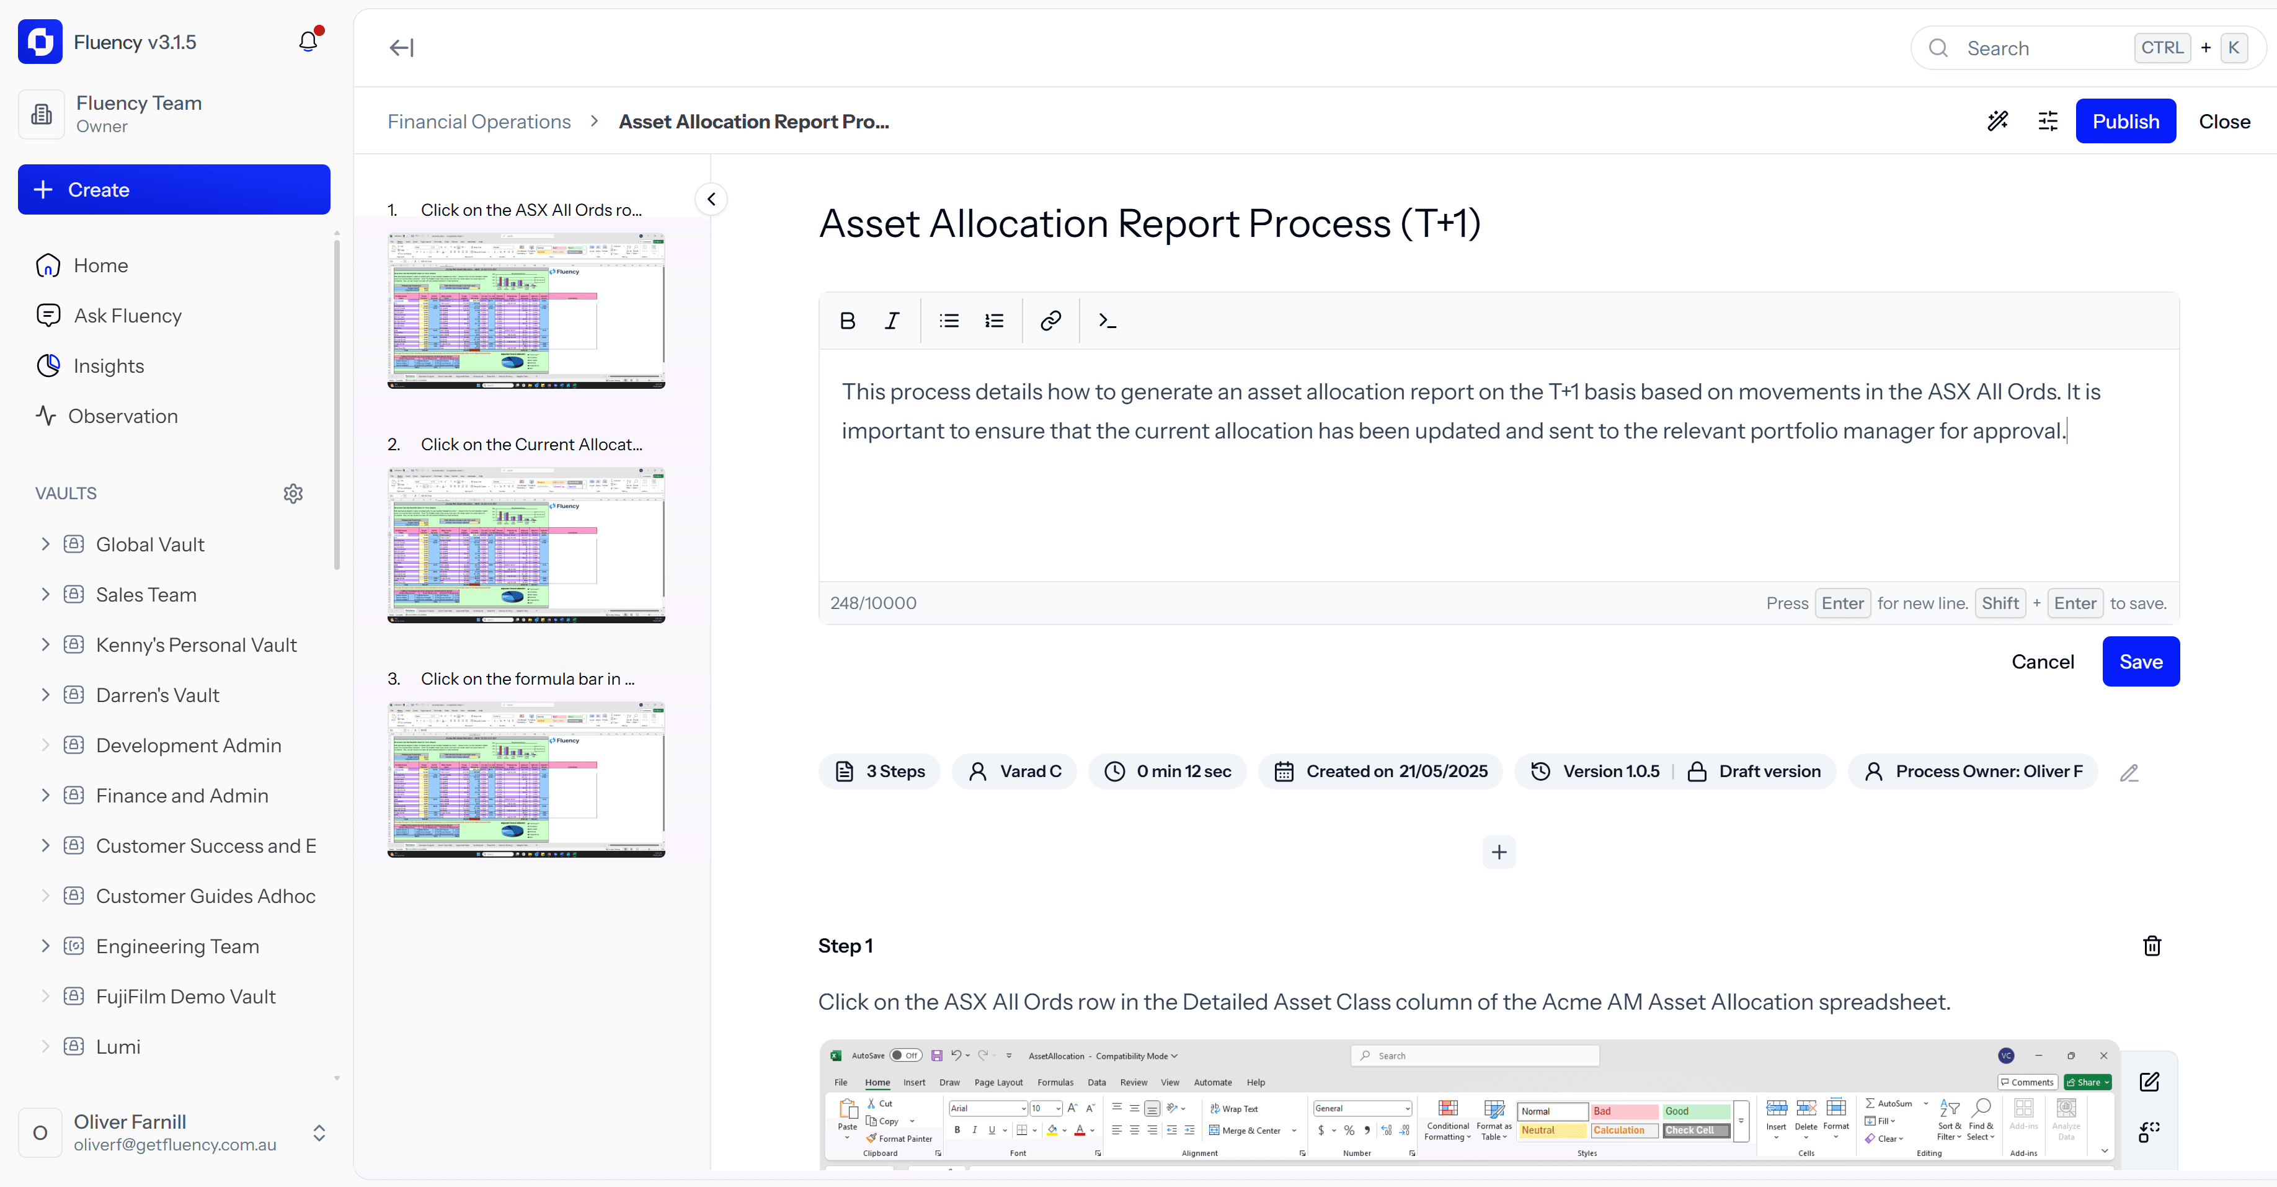Viewport: 2277px width, 1187px height.
Task: Delete Step 1 with trash icon
Action: coord(2152,946)
